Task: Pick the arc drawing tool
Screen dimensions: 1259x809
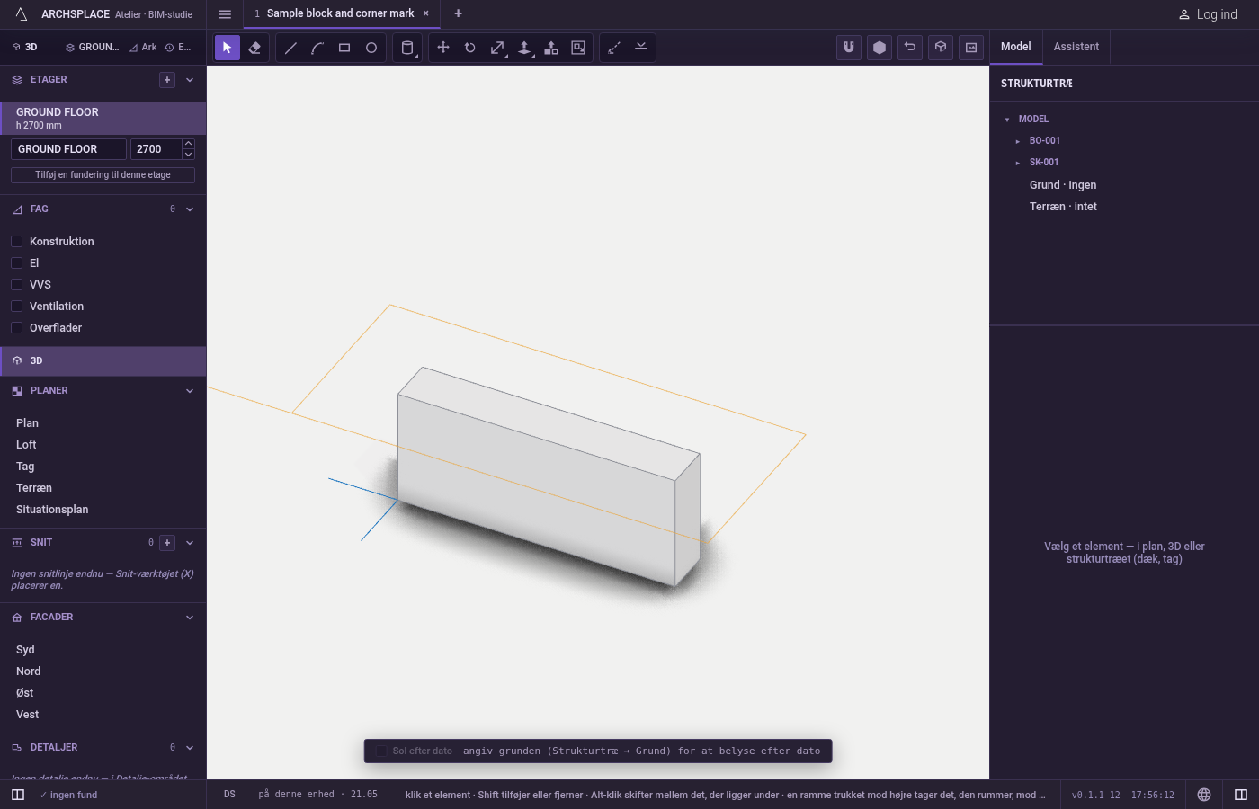Action: coord(317,48)
